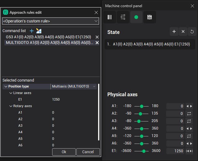Image resolution: width=198 pixels, height=161 pixels.
Task: Reset state with the circular arrow icon
Action: click(192, 32)
